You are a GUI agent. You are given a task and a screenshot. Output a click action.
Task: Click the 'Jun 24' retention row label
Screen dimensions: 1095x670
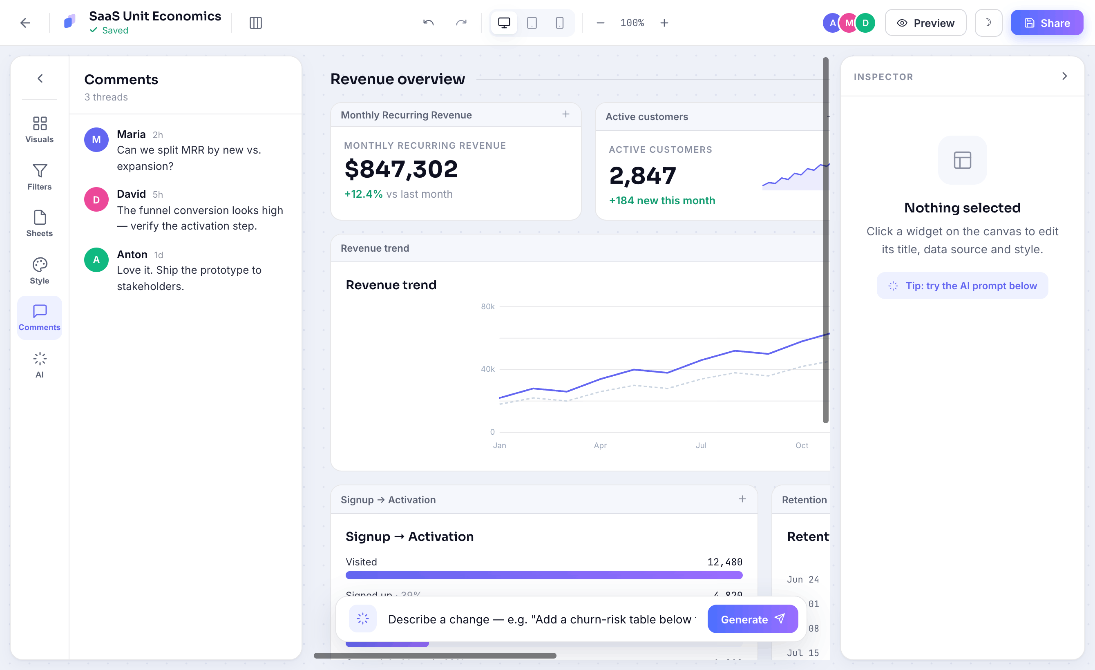coord(802,579)
